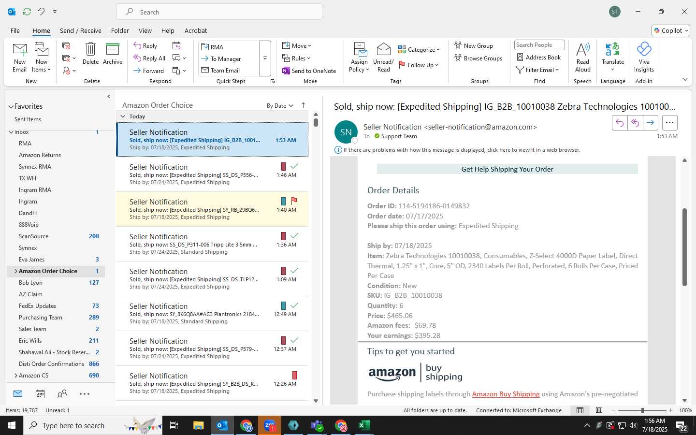Click the zoom out minus button
The image size is (696, 435).
coord(614,410)
